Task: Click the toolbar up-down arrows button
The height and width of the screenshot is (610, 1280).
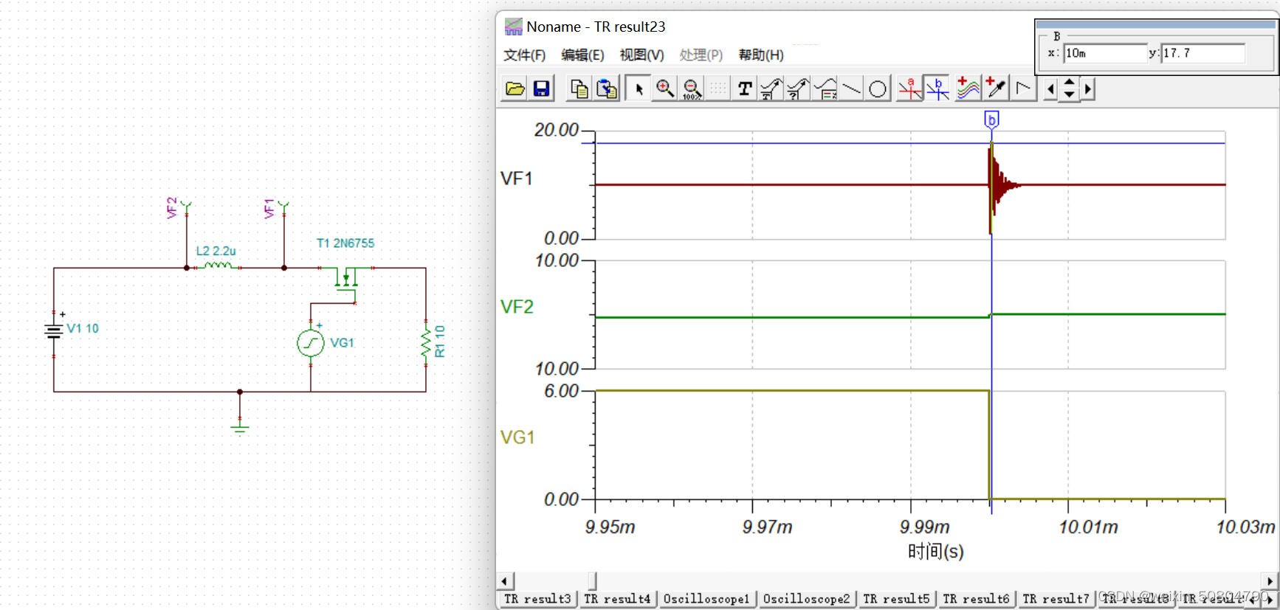Action: [1069, 89]
